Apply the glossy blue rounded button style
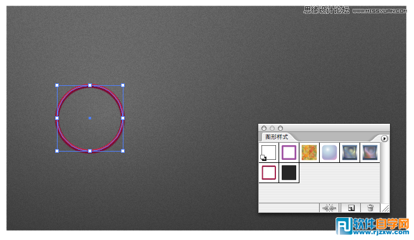414x240 pixels. [330, 153]
